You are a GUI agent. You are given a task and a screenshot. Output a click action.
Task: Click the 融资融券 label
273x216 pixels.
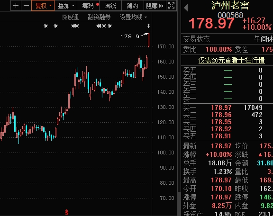pos(99,17)
